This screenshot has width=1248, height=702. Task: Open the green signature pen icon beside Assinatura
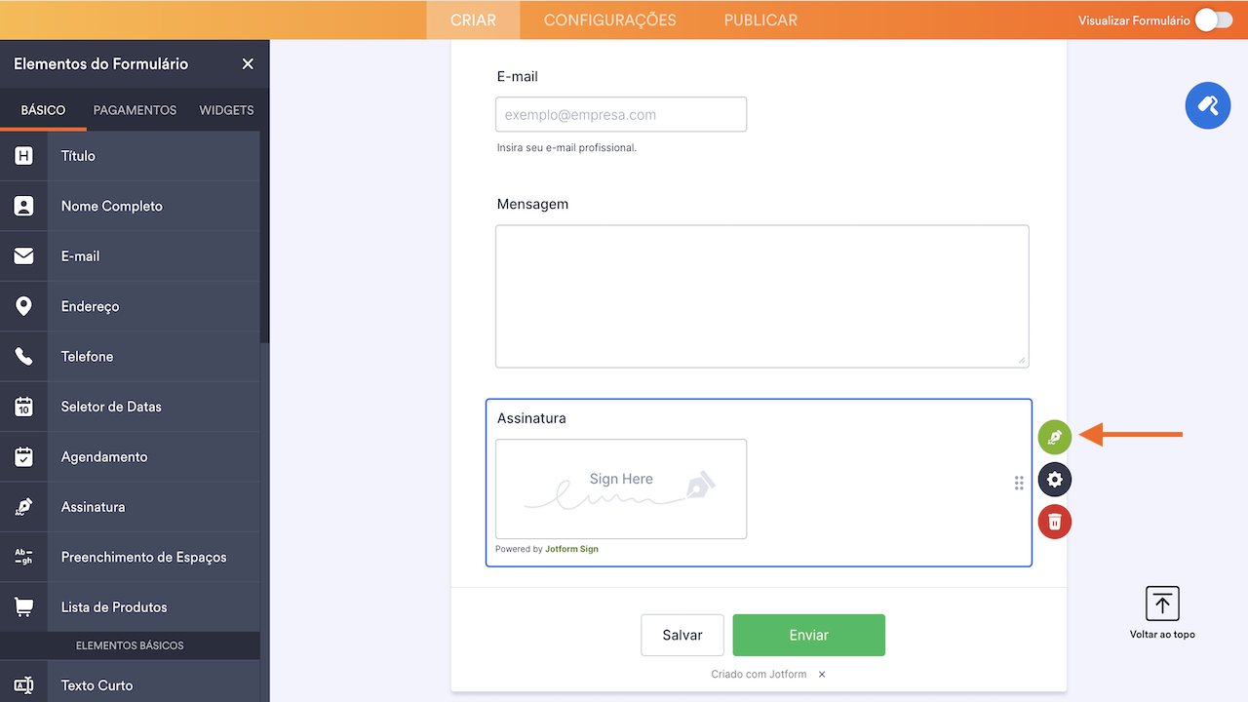(1054, 437)
